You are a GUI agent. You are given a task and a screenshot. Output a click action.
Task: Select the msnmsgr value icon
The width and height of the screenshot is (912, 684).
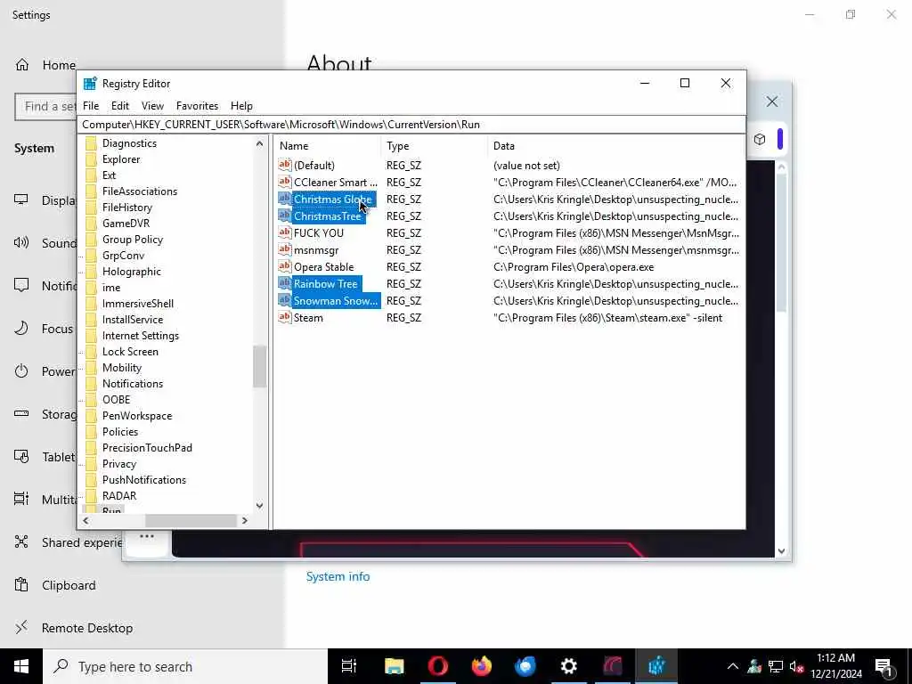pos(284,249)
